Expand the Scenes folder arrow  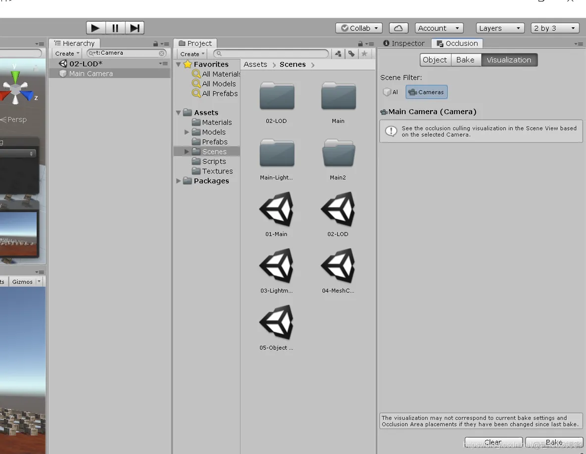tap(187, 152)
